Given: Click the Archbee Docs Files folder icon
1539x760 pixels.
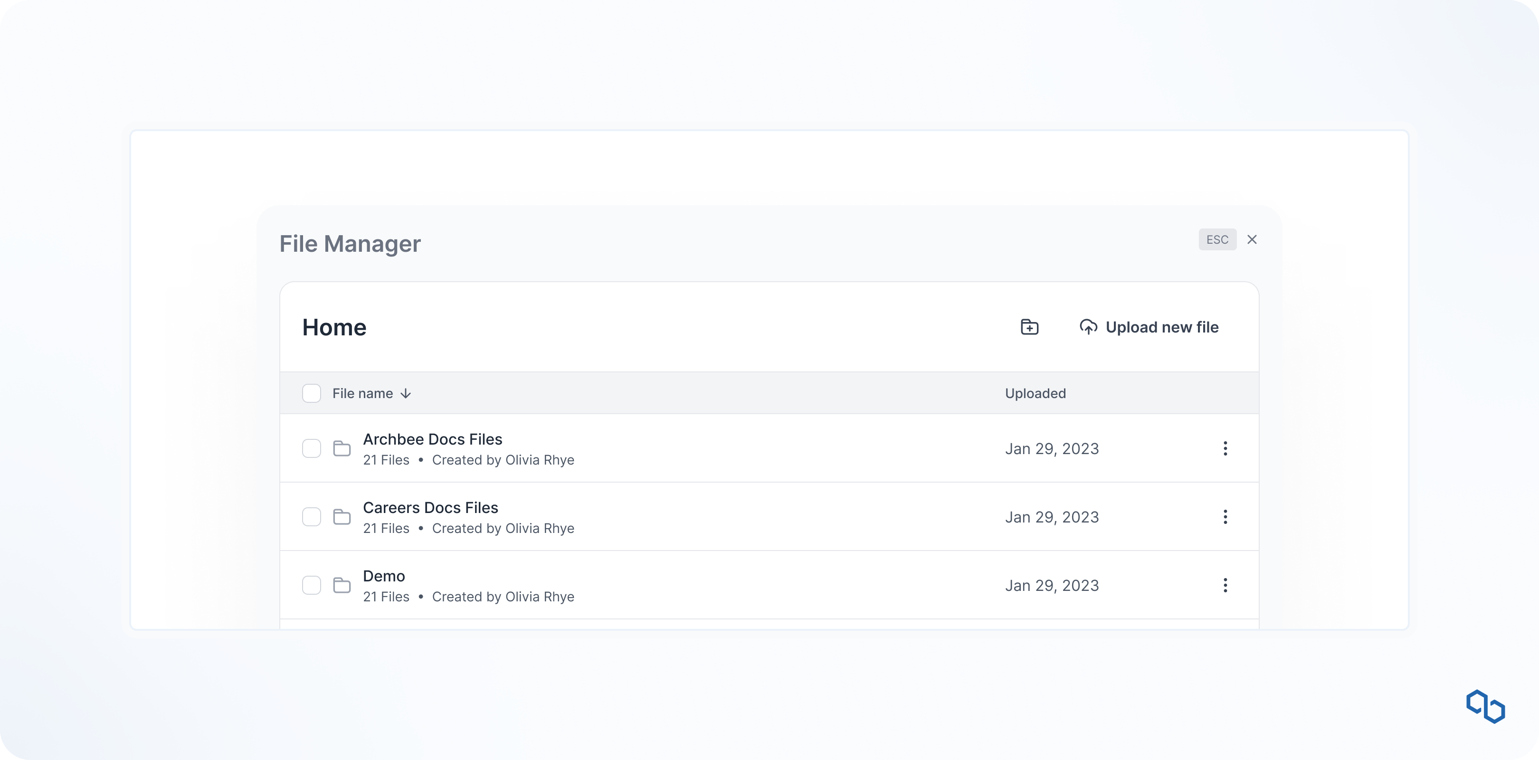Looking at the screenshot, I should (342, 448).
